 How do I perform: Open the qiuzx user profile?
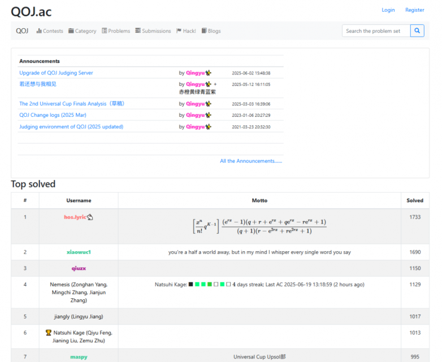(x=79, y=268)
